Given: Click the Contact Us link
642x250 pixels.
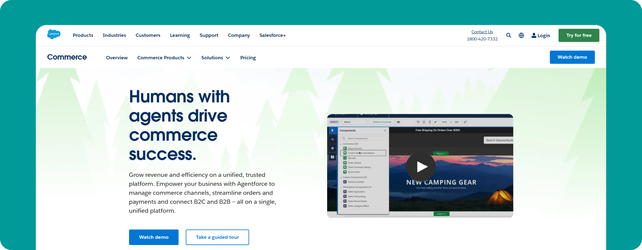Looking at the screenshot, I should 482,32.
